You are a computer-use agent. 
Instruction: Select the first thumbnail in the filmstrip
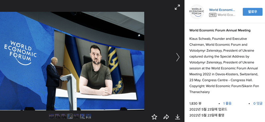(x=52, y=116)
